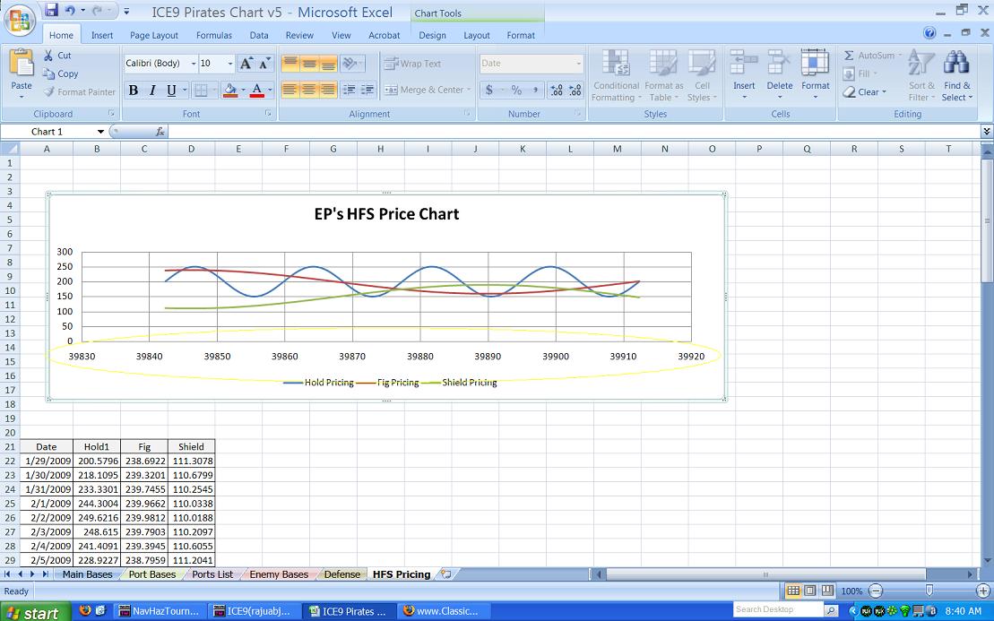Image resolution: width=994 pixels, height=621 pixels.
Task: Click the Increase Font Size icon
Action: (246, 64)
